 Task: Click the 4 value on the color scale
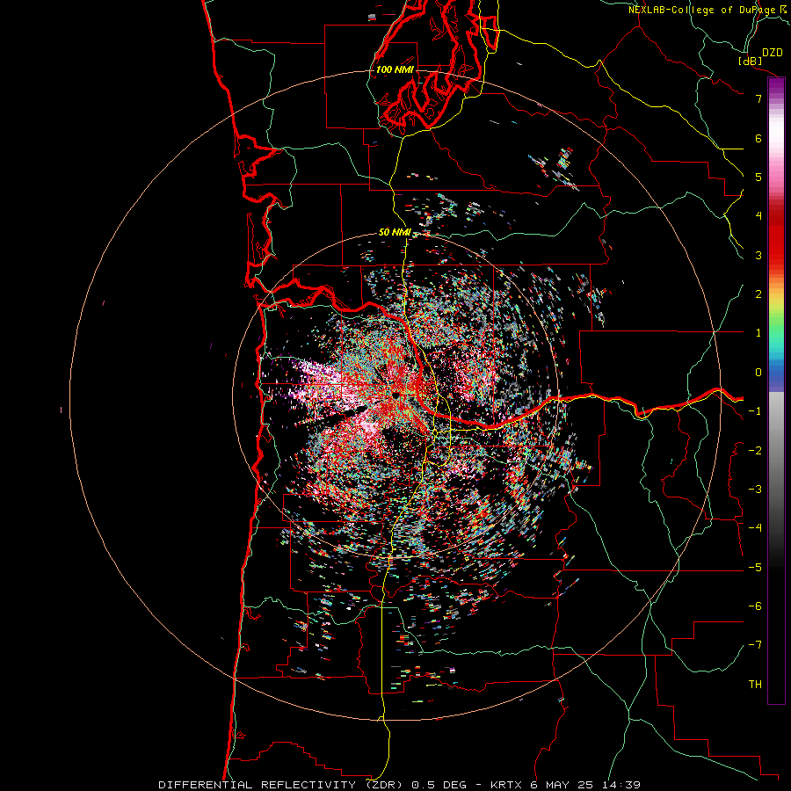pos(758,216)
